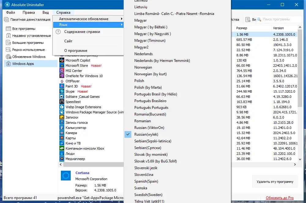Open the Сайт menu entry
This screenshot has height=203, width=306.
pyautogui.click(x=68, y=41)
